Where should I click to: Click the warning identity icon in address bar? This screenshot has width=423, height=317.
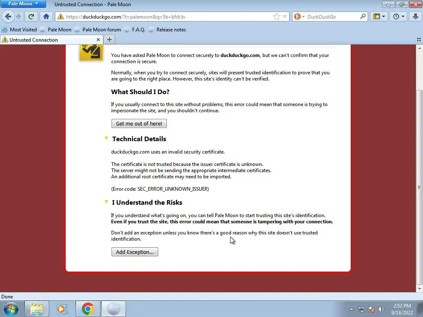click(60, 17)
